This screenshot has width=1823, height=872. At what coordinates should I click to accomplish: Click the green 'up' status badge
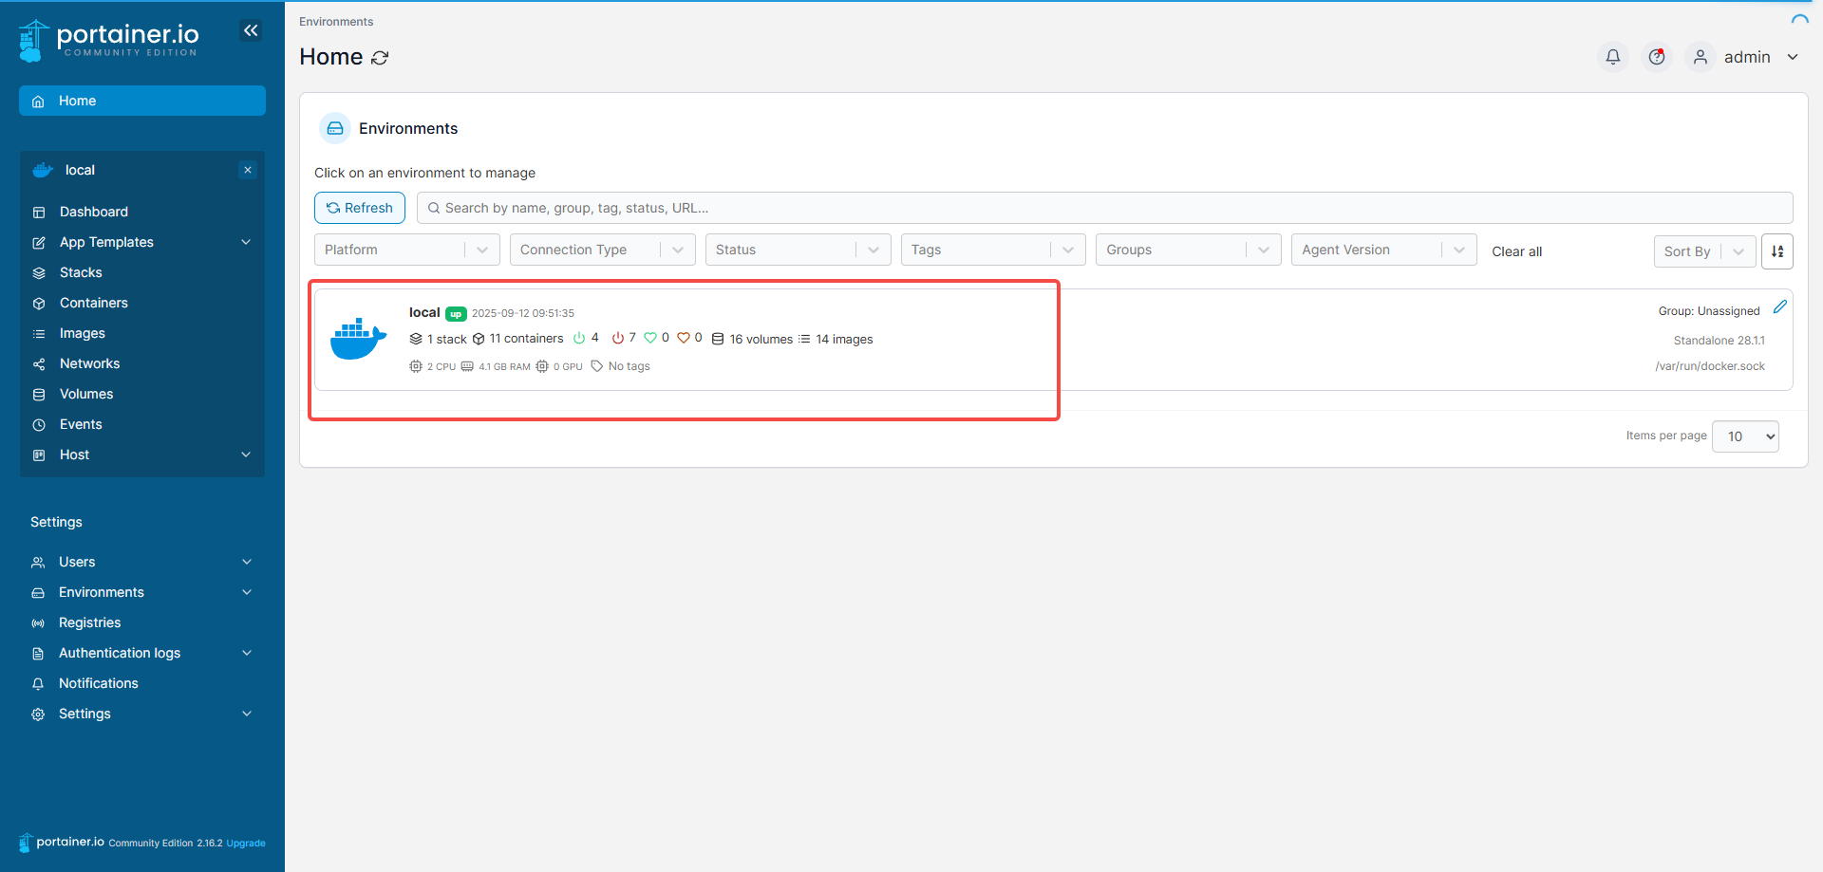456,314
